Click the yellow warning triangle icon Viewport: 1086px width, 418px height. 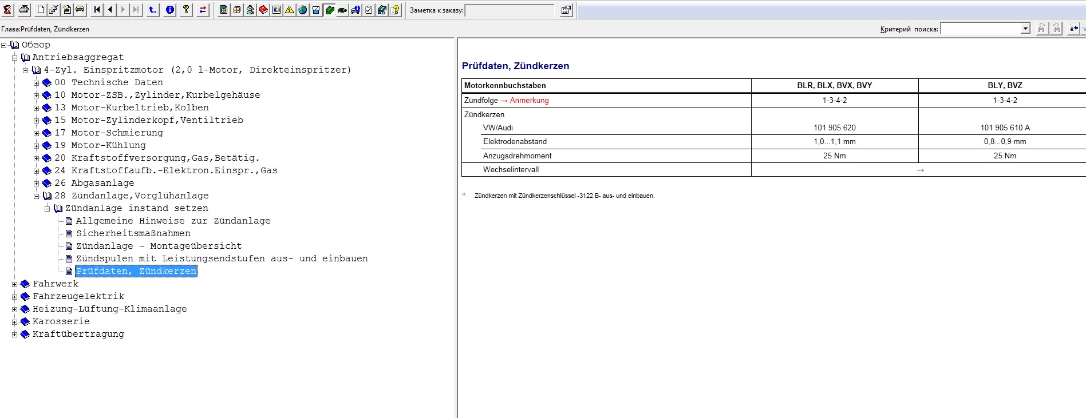(x=290, y=10)
